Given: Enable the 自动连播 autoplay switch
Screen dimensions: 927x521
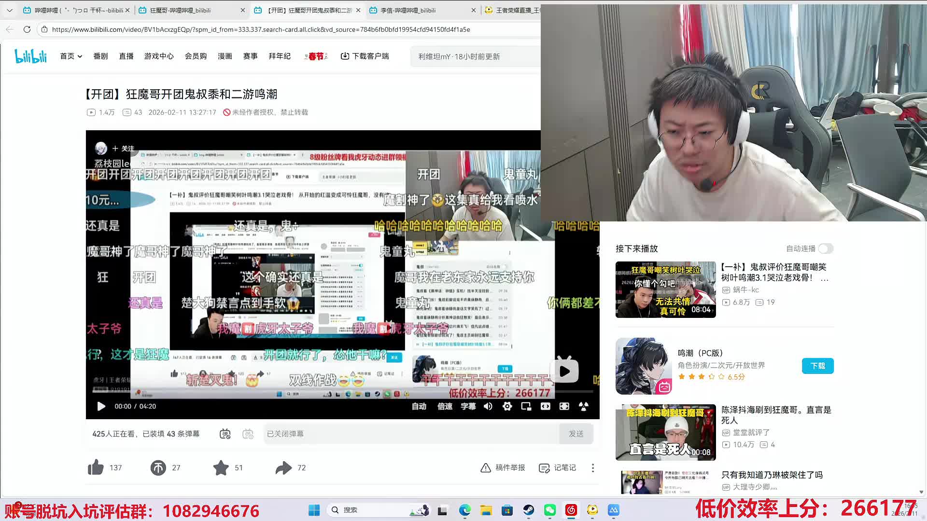Looking at the screenshot, I should pos(825,248).
